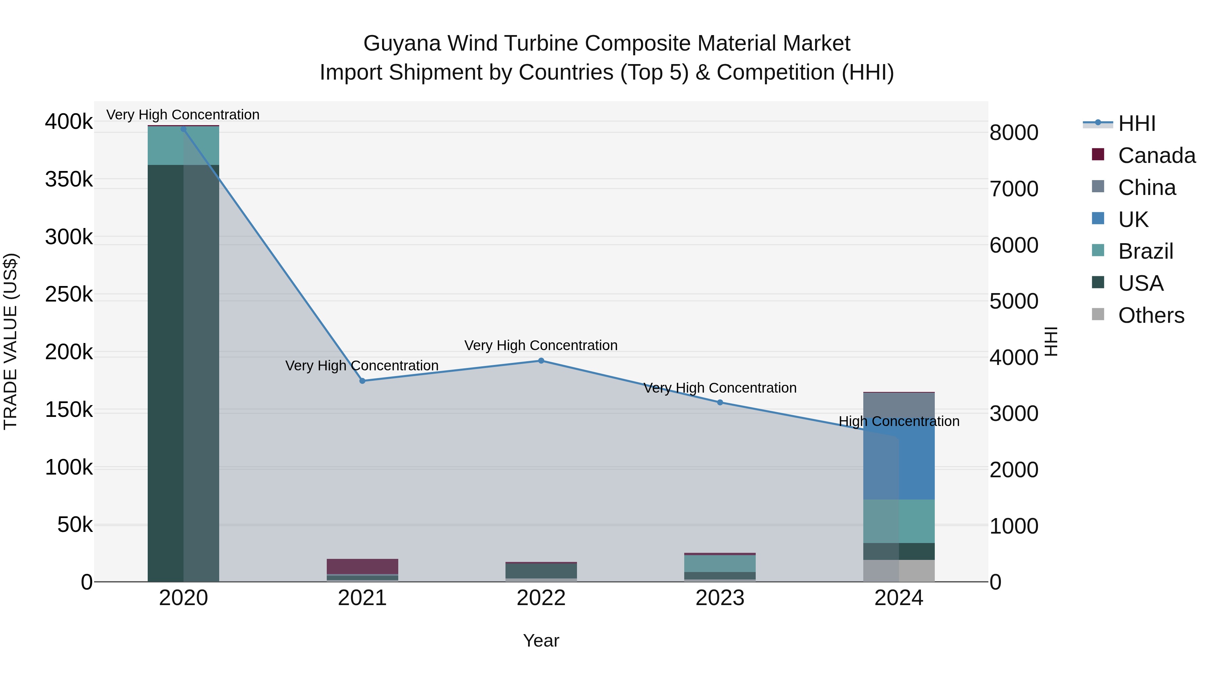Click the 400k left axis tick
1214x683 pixels.
(x=69, y=122)
